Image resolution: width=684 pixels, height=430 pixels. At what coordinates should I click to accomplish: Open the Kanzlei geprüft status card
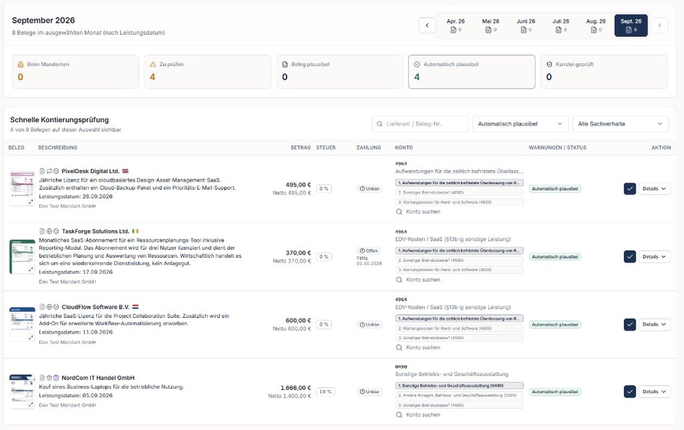coord(604,72)
